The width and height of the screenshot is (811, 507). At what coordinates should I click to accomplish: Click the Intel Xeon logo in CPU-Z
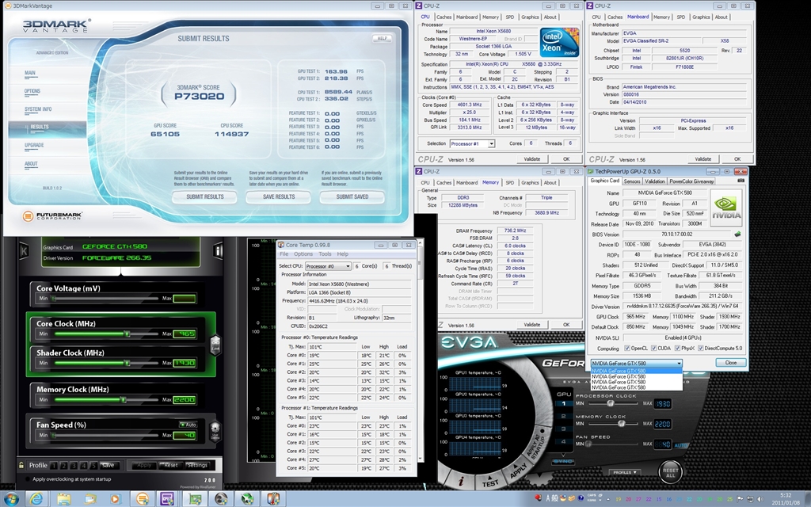point(559,43)
